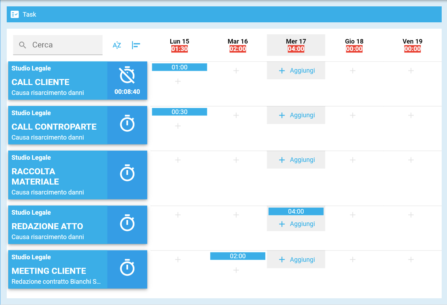Open the 01:00 time entry for CALL CLIENTE

pyautogui.click(x=179, y=67)
